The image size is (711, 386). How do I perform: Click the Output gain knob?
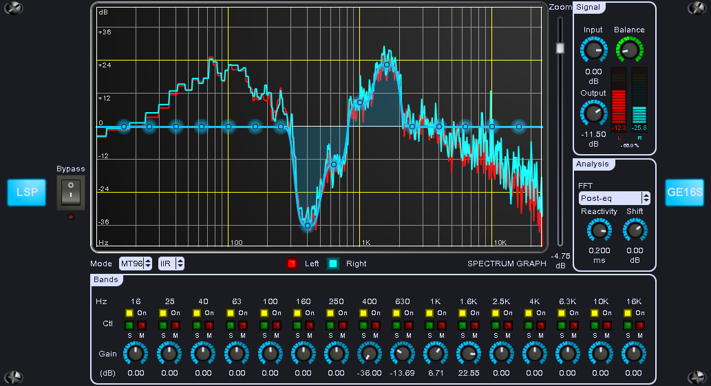[x=593, y=114]
